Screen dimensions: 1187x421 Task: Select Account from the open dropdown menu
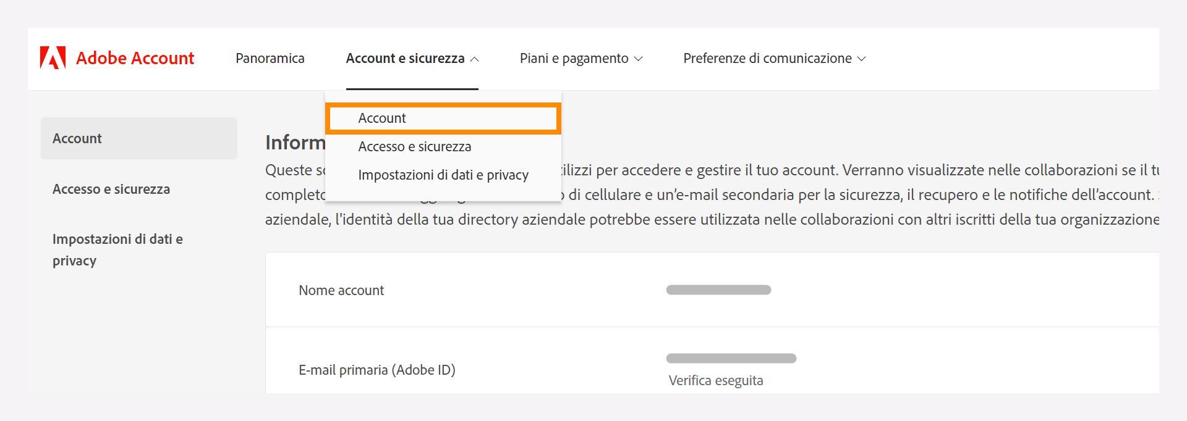coord(381,118)
